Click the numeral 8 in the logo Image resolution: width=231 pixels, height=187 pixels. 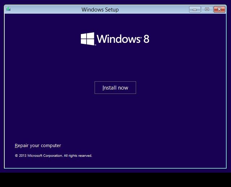[146, 39]
